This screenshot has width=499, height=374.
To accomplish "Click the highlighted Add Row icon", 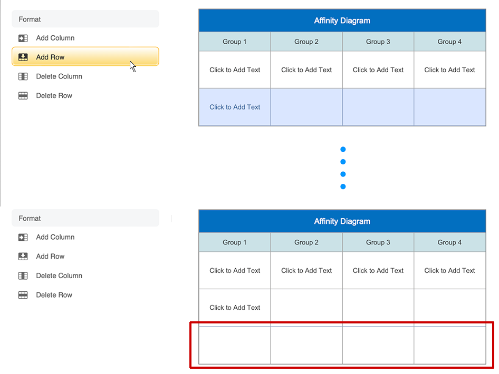I will pos(23,57).
